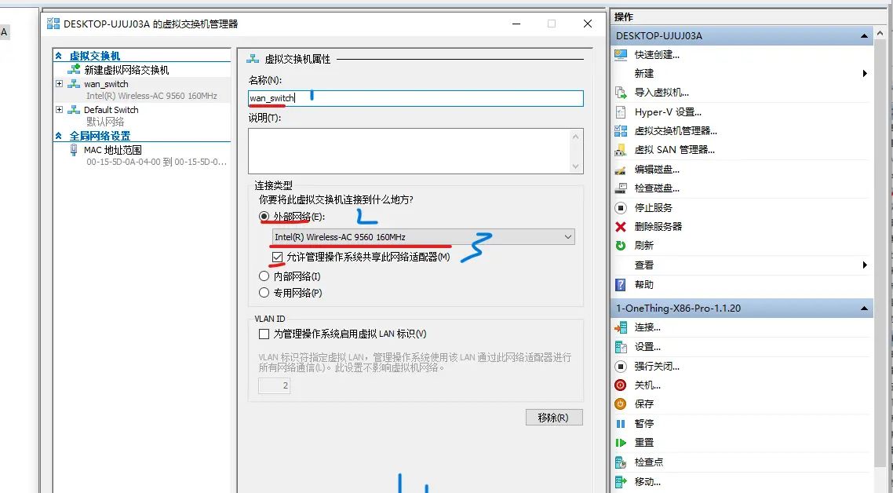Viewport: 893px width, 493px height.
Task: Select the 内部网络 radio button
Action: click(264, 276)
